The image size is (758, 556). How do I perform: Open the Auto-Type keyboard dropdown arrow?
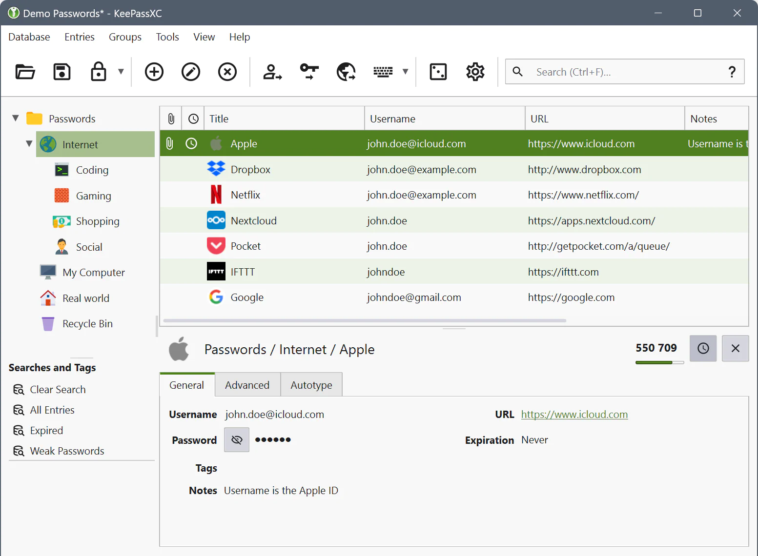pos(405,72)
